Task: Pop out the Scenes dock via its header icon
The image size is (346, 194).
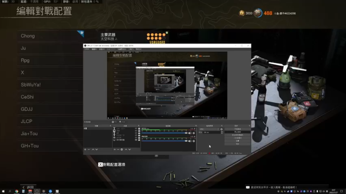Action: coord(111,126)
